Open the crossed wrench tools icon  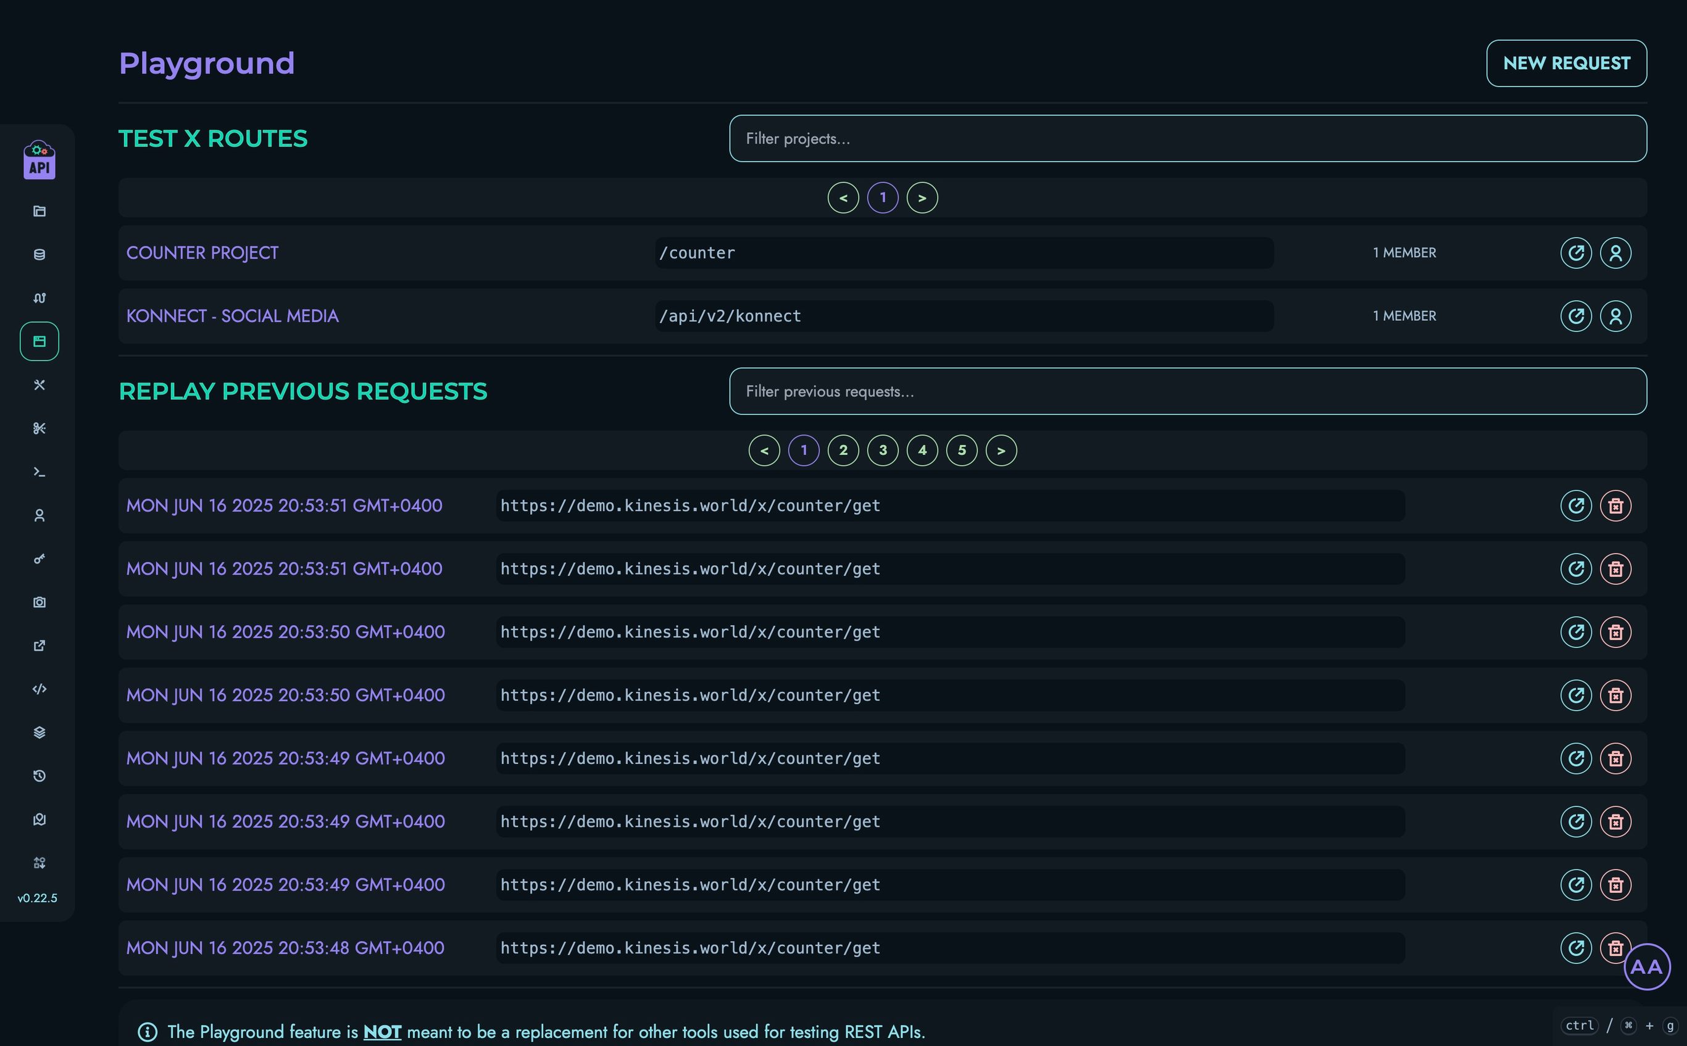click(40, 384)
